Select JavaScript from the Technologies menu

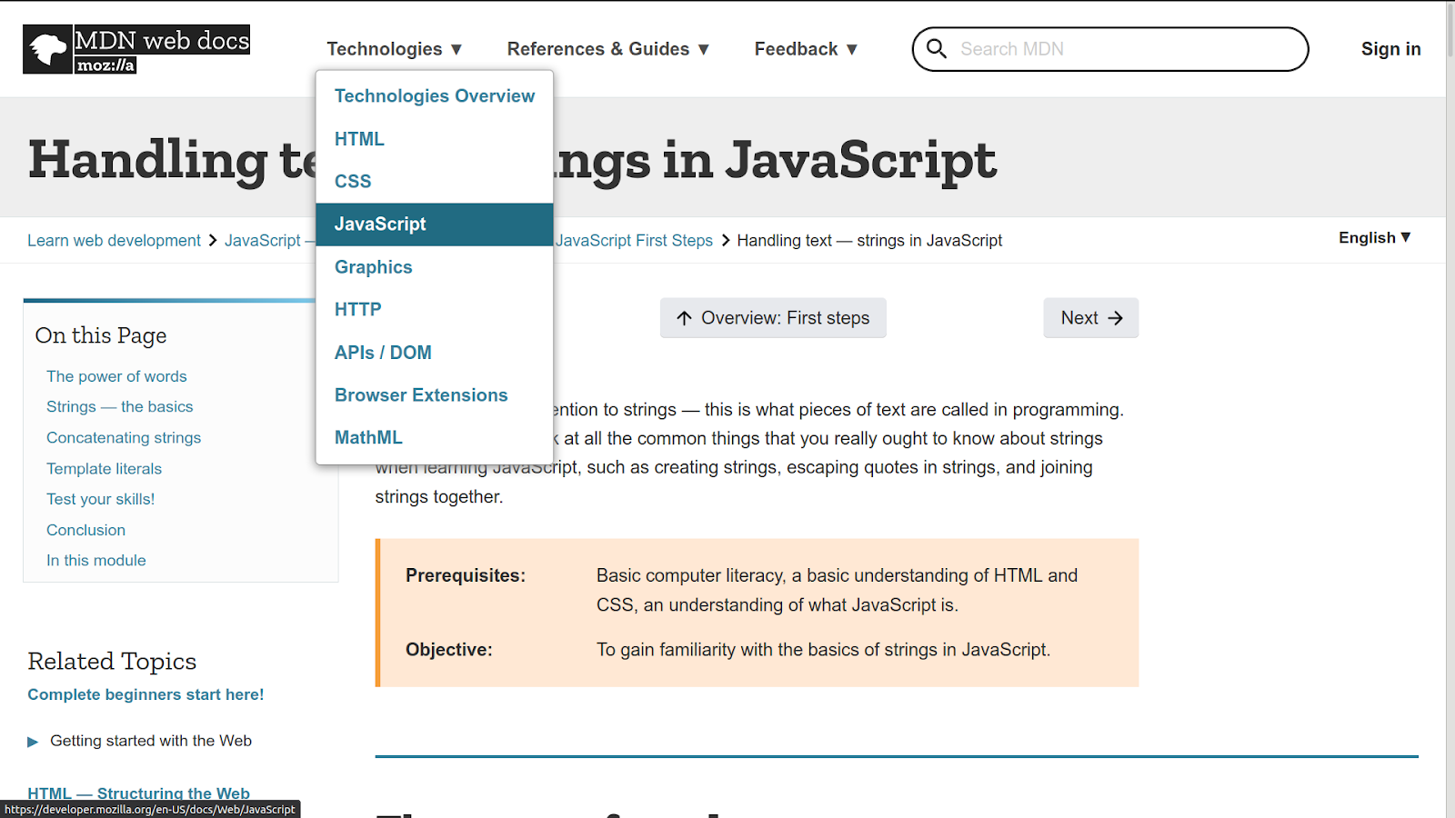380,224
